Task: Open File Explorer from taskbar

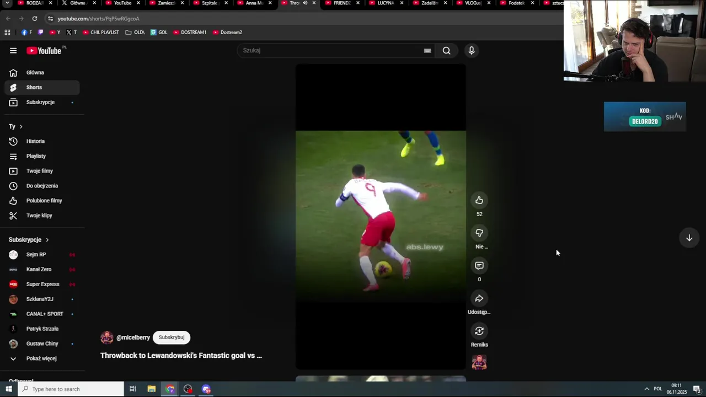Action: [152, 389]
